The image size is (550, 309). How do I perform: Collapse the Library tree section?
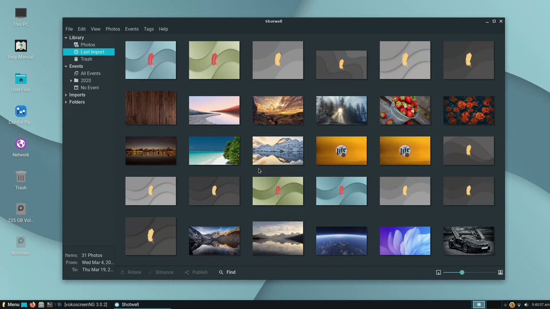point(66,37)
